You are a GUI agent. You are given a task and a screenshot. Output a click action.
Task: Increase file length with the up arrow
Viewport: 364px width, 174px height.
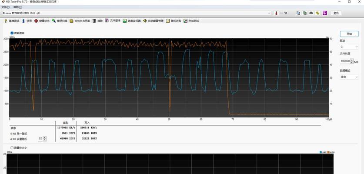coord(352,60)
